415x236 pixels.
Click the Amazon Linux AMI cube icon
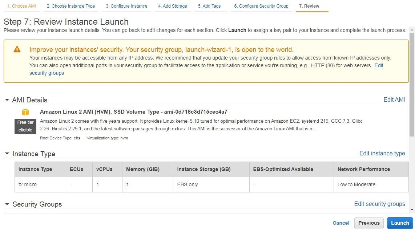pos(25,112)
